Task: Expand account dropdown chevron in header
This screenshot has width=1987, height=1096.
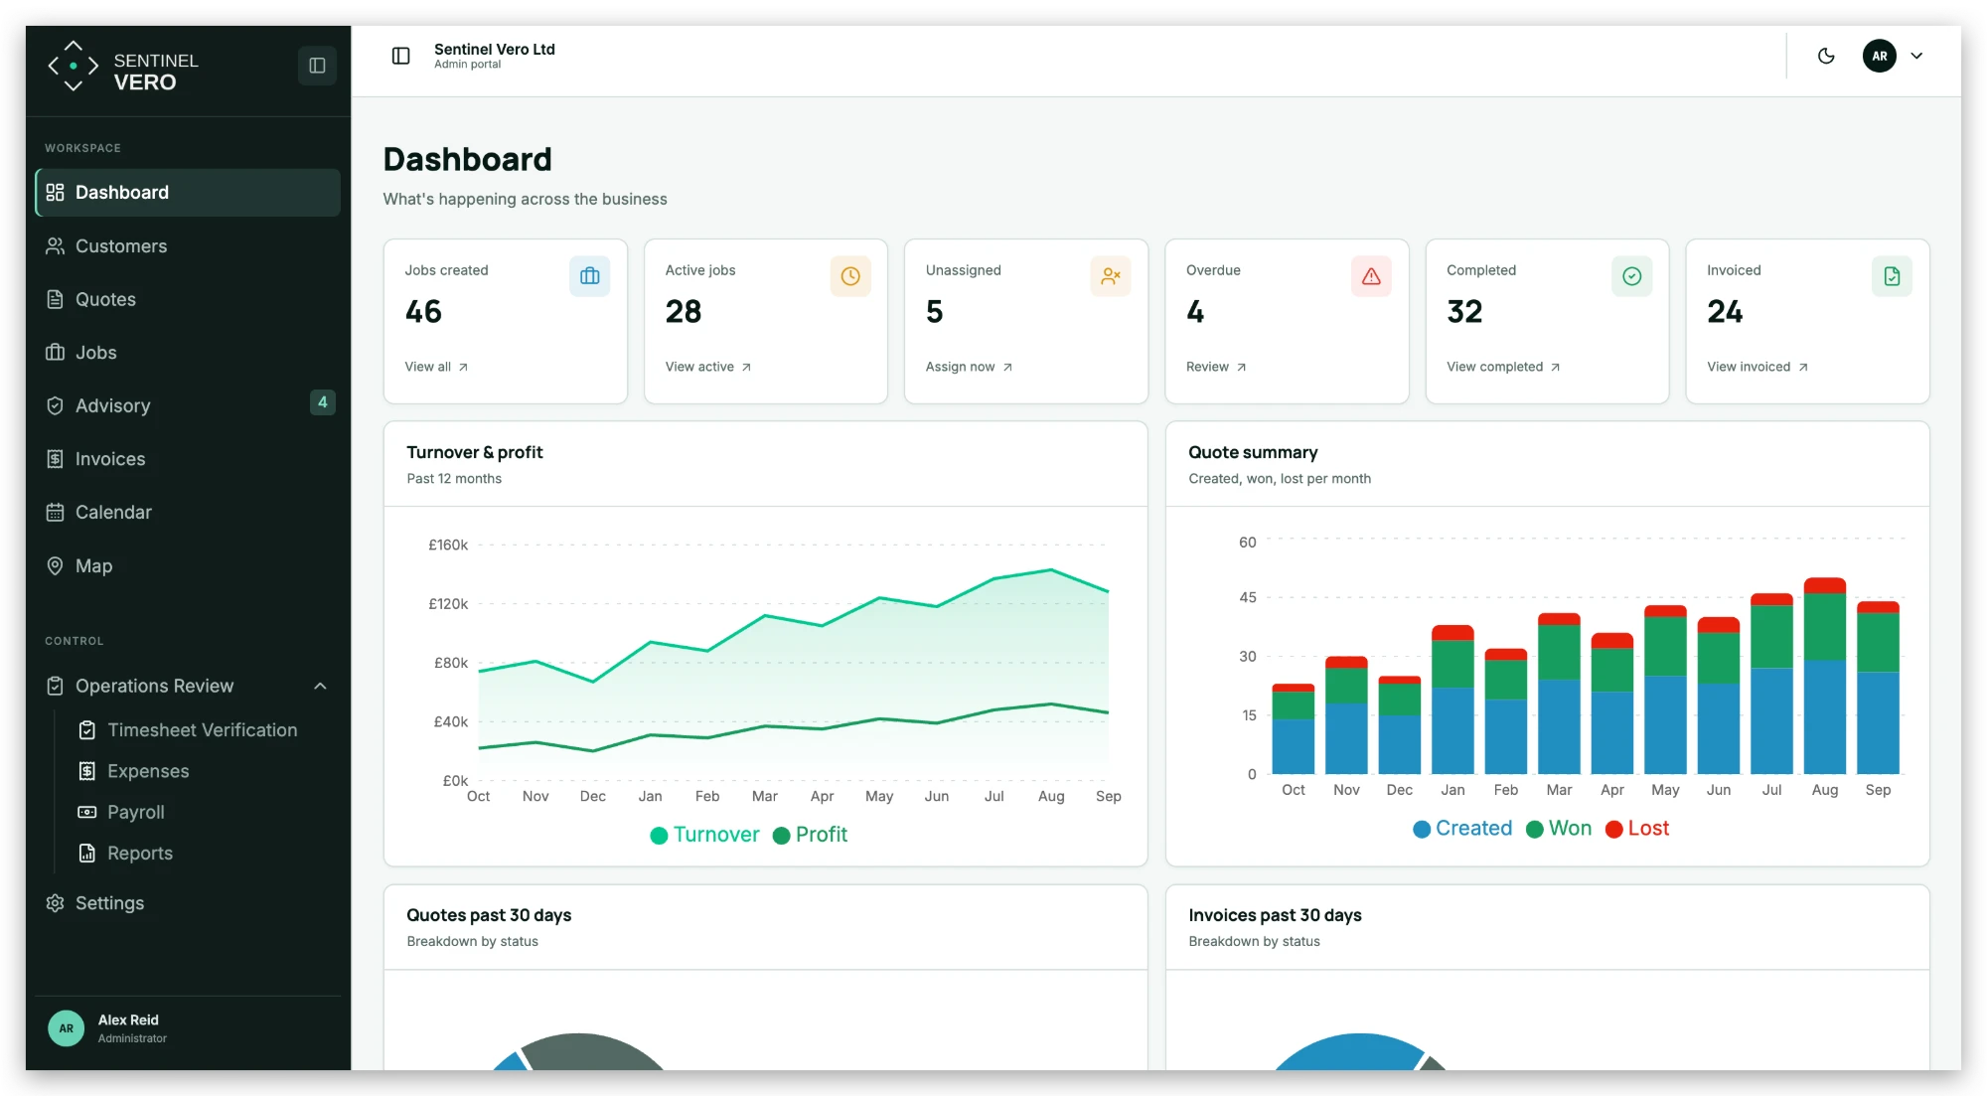Action: 1916,56
